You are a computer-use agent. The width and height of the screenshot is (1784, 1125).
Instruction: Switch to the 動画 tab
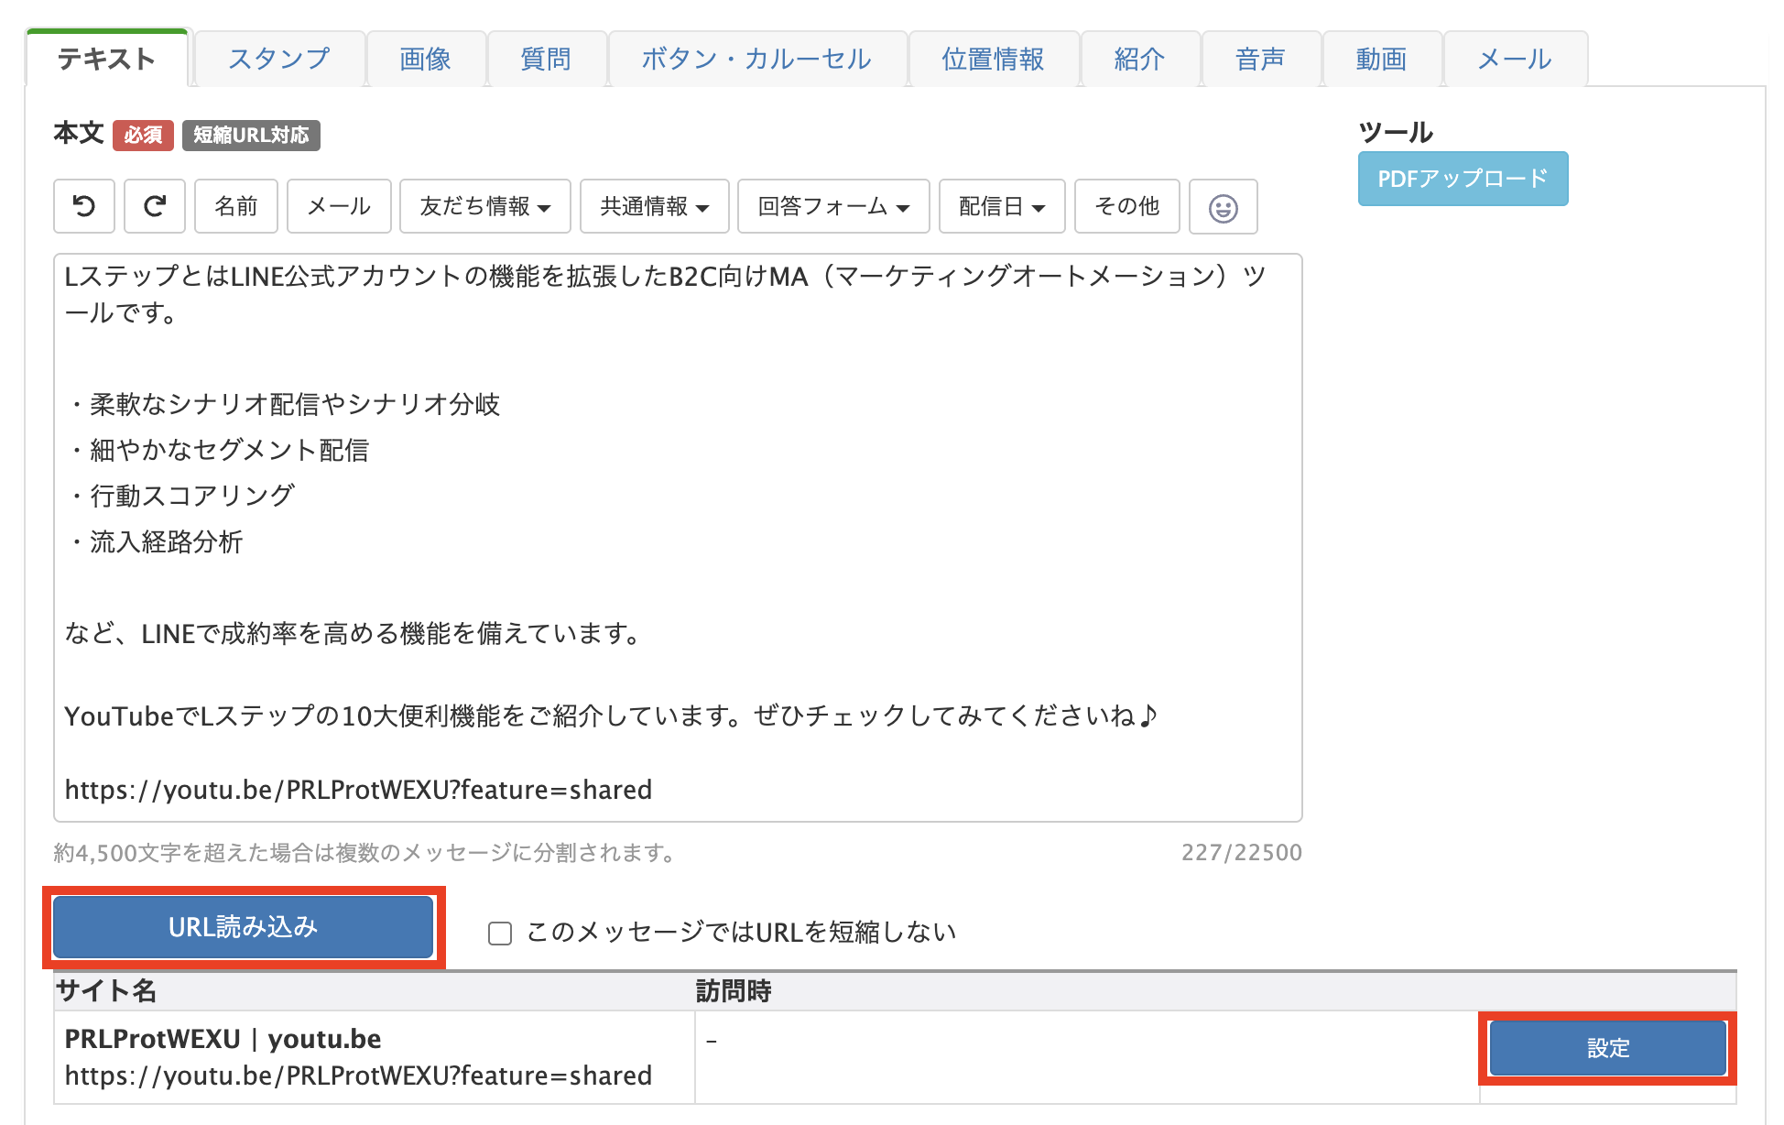[1381, 60]
